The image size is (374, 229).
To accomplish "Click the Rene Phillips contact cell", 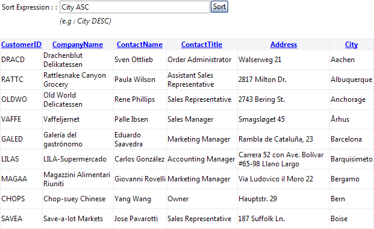I will pyautogui.click(x=140, y=99).
